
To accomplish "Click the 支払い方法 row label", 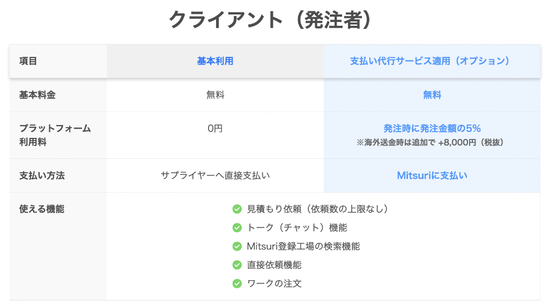I will [x=42, y=175].
